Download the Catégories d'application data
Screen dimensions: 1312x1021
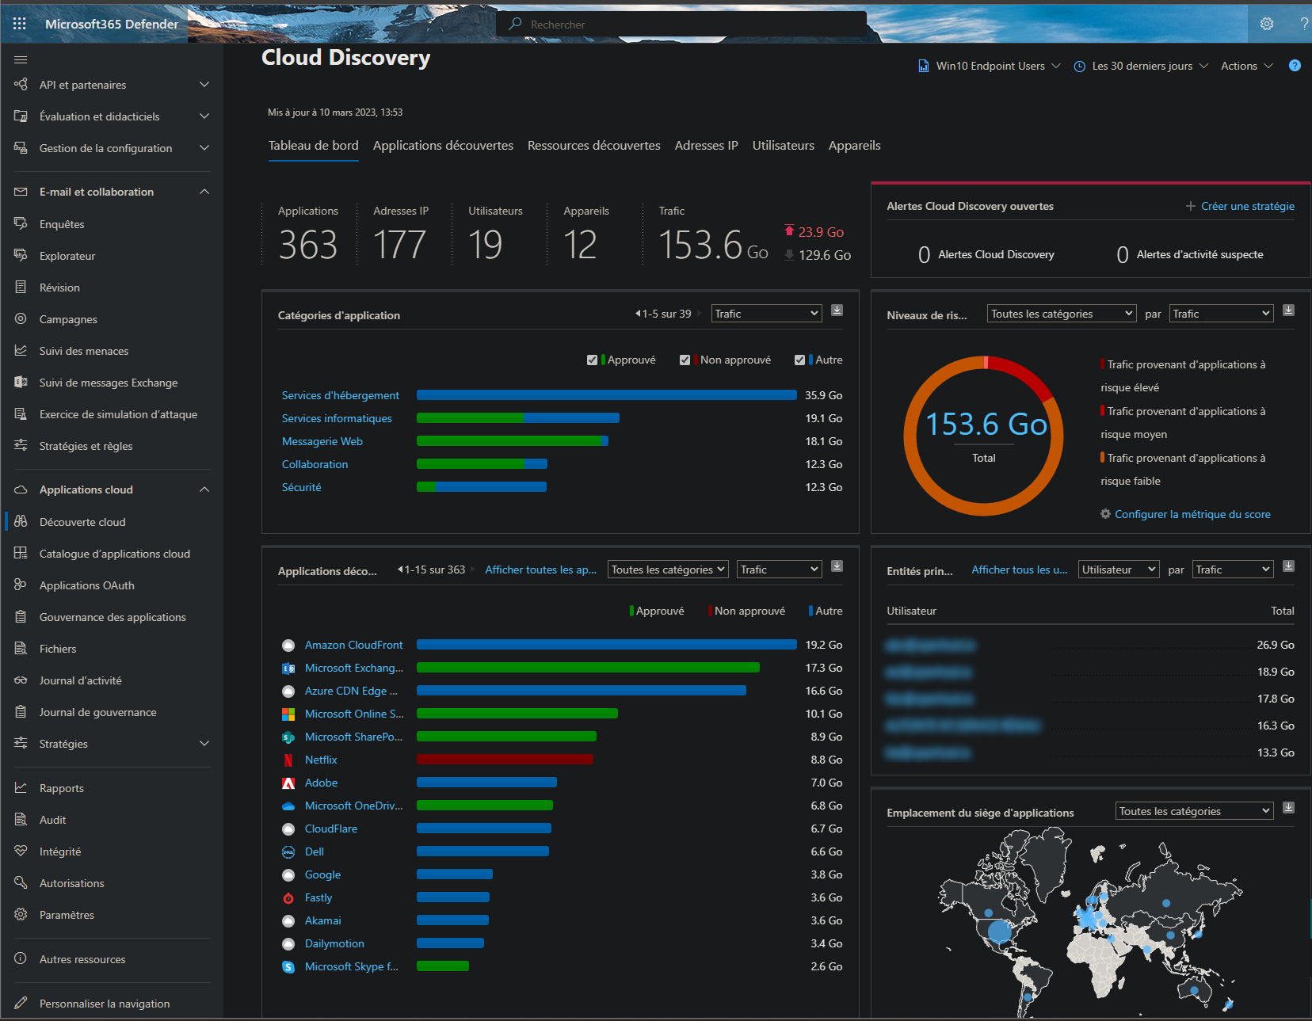click(837, 310)
